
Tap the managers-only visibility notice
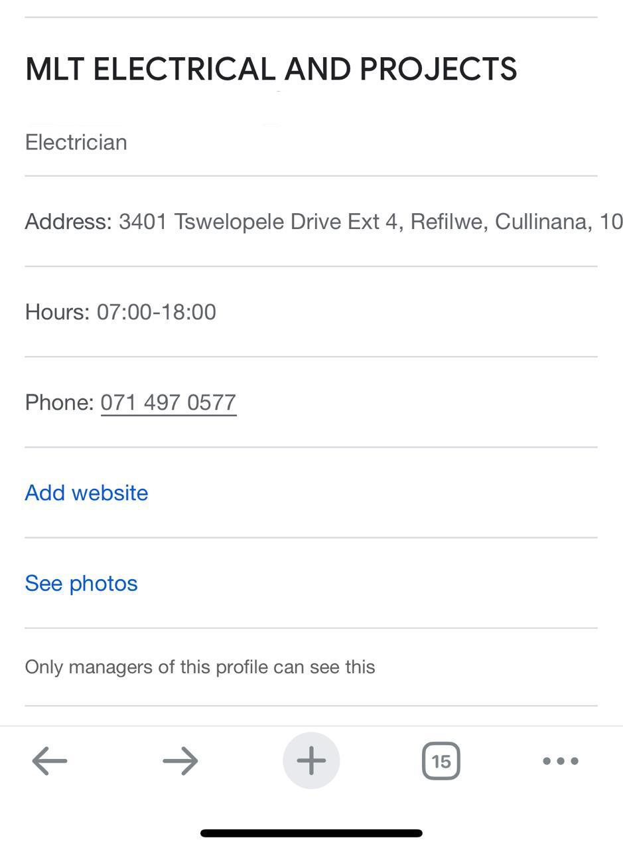pos(200,667)
